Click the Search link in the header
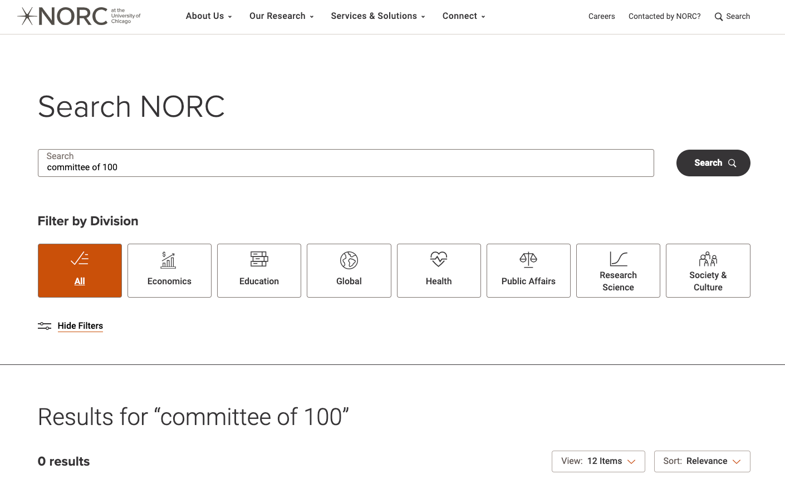The image size is (785, 489). pyautogui.click(x=732, y=16)
